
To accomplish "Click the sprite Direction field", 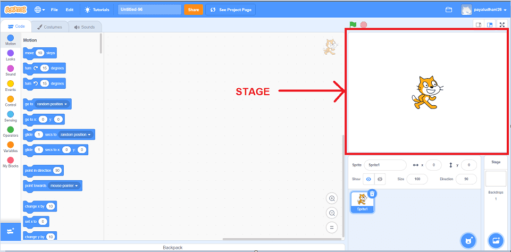I will (x=466, y=179).
